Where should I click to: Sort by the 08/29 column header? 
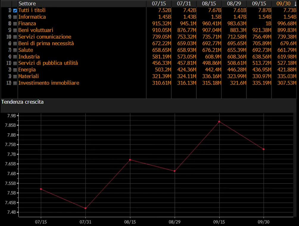pyautogui.click(x=234, y=4)
